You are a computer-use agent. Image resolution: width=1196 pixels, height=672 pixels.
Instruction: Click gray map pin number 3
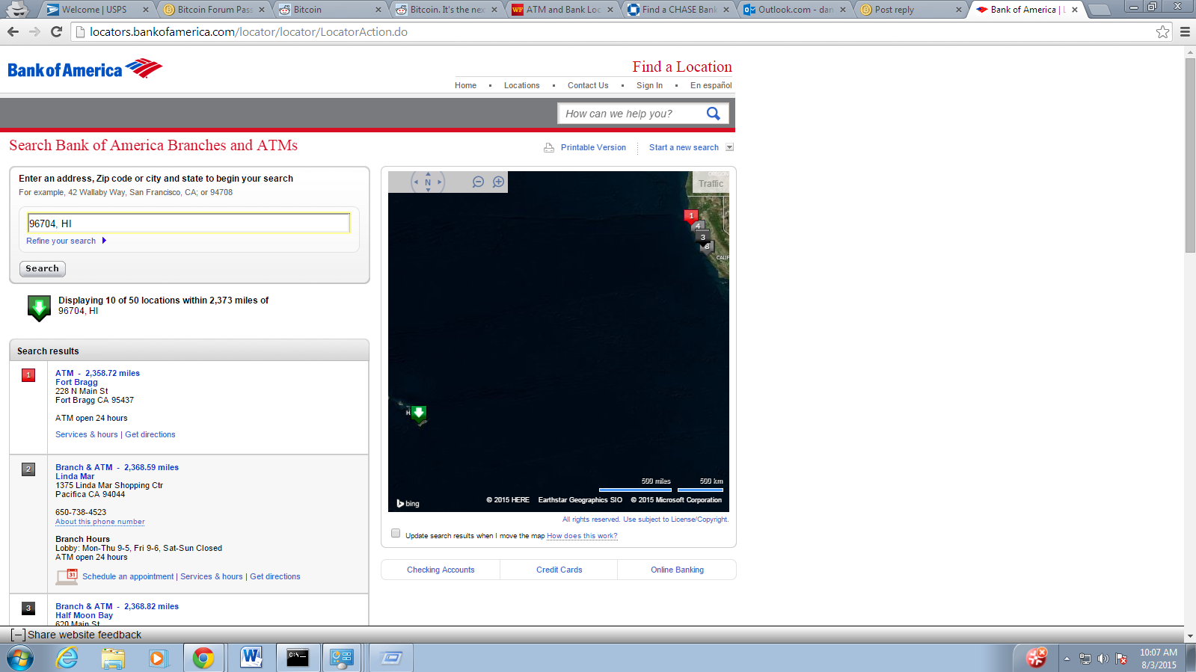702,237
